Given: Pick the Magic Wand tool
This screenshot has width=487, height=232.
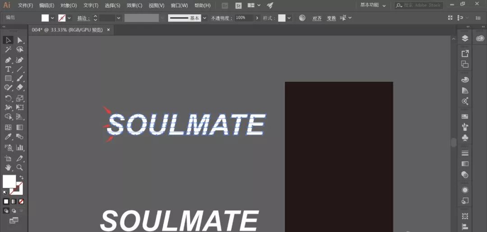Looking at the screenshot, I should pos(8,50).
